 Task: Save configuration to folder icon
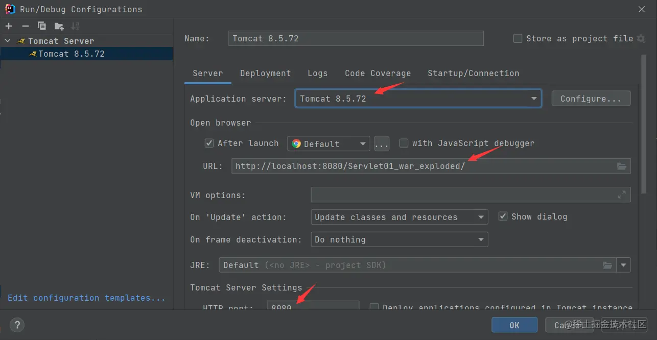pyautogui.click(x=59, y=26)
